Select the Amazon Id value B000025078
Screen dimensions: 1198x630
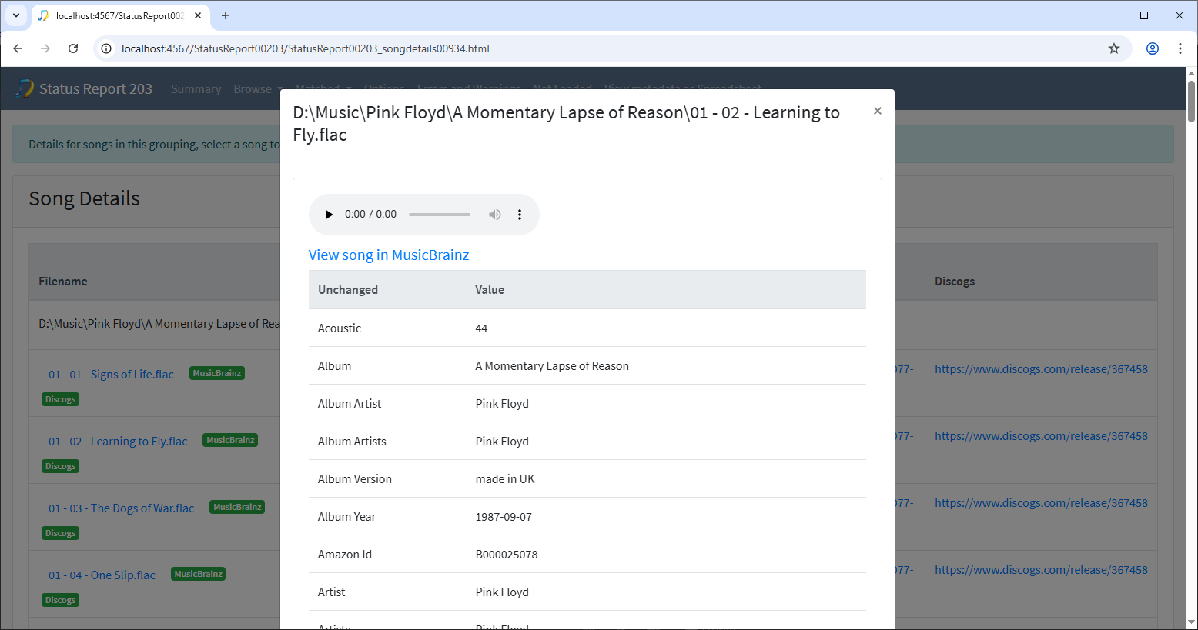(507, 555)
